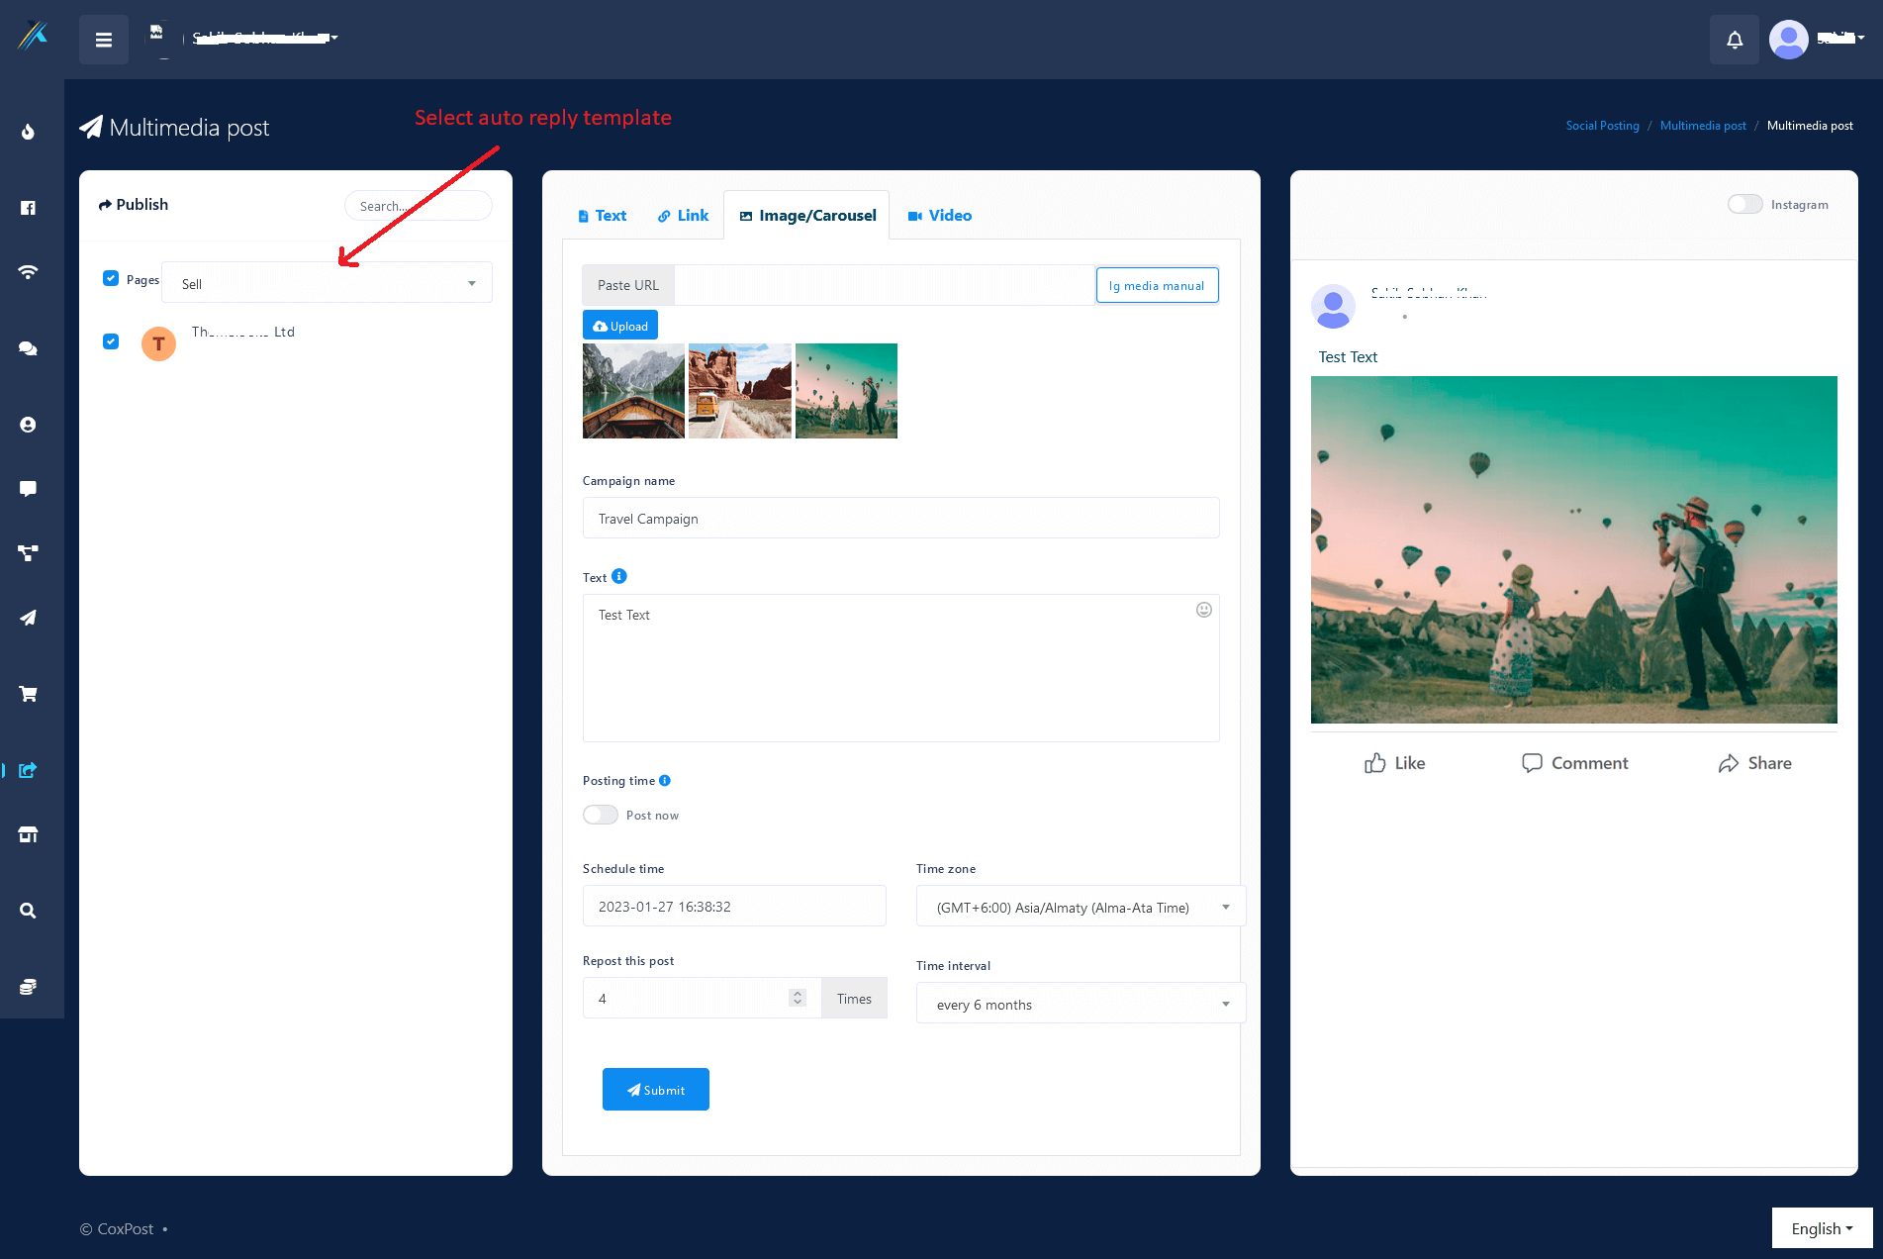The image size is (1883, 1259).
Task: Open the shopping cart sidebar icon
Action: [x=28, y=694]
